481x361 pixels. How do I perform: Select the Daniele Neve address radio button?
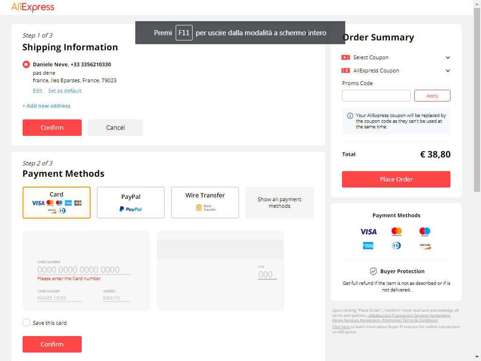pyautogui.click(x=26, y=64)
